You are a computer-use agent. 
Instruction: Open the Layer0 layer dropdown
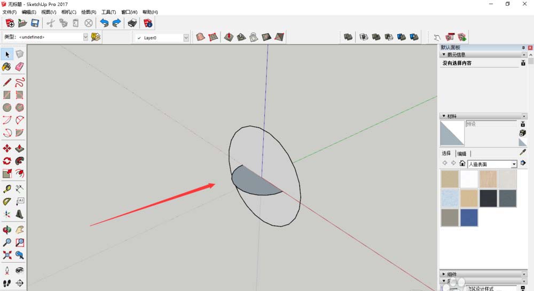pyautogui.click(x=186, y=38)
